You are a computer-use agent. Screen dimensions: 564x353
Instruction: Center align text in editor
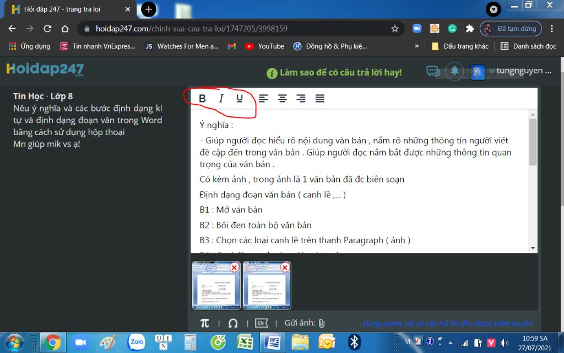283,98
